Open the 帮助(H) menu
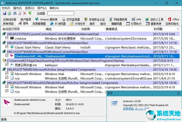Viewport: 182px width, 122px height. click(54, 8)
